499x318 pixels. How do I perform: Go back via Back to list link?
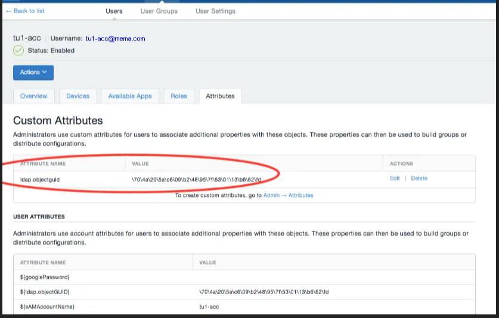pyautogui.click(x=26, y=11)
